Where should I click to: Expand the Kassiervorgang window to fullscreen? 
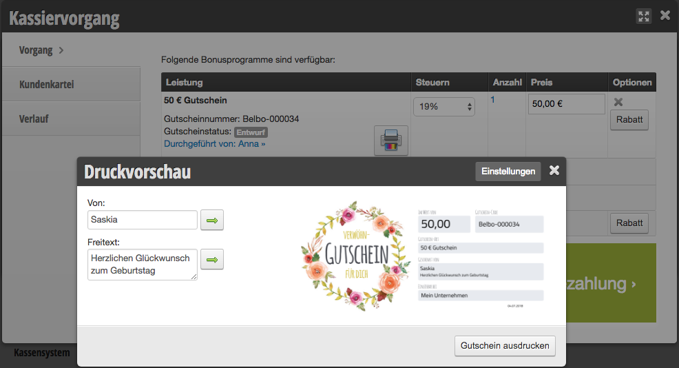click(x=644, y=17)
